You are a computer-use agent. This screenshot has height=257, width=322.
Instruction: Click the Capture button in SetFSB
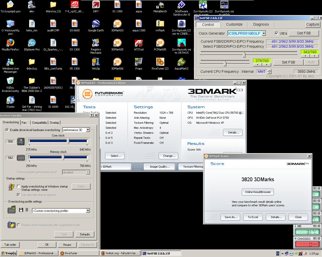point(313,24)
